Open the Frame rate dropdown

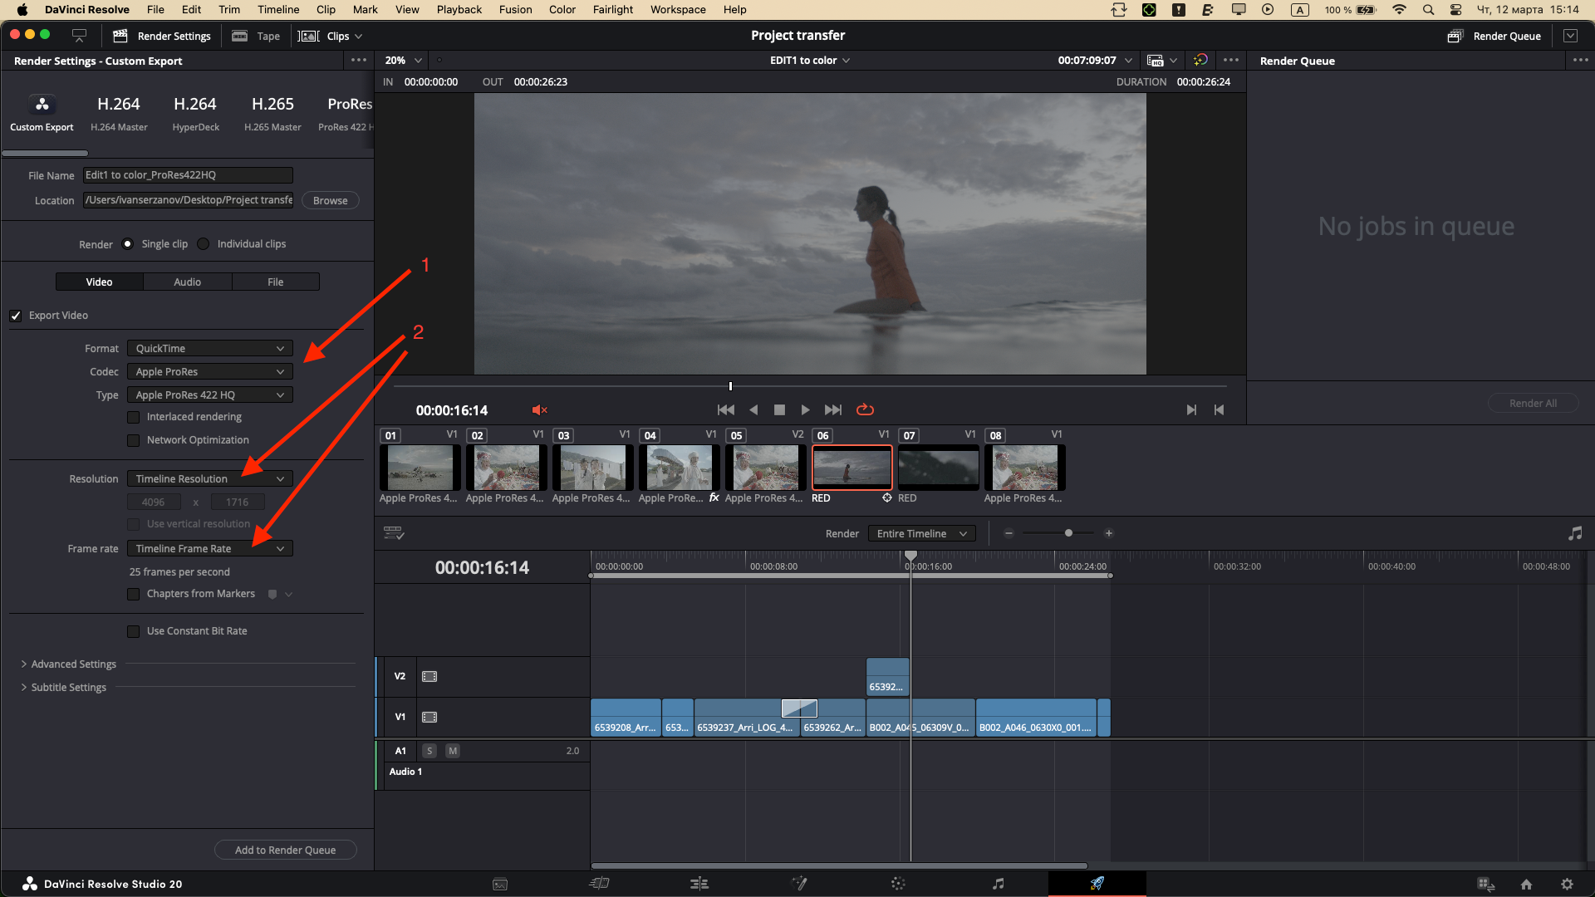point(209,549)
